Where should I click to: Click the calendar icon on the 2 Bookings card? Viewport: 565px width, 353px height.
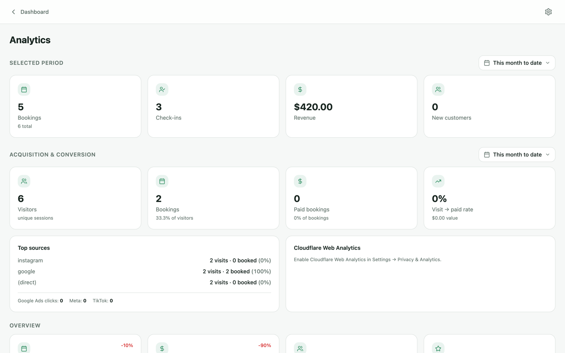[x=162, y=181]
